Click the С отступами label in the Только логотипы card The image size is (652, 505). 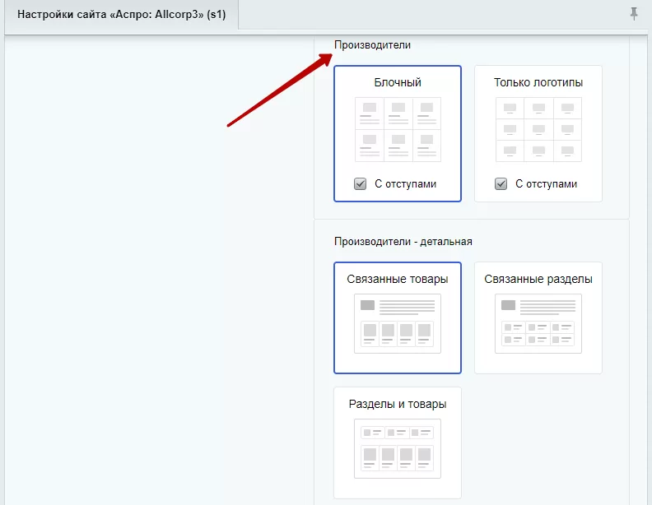547,184
